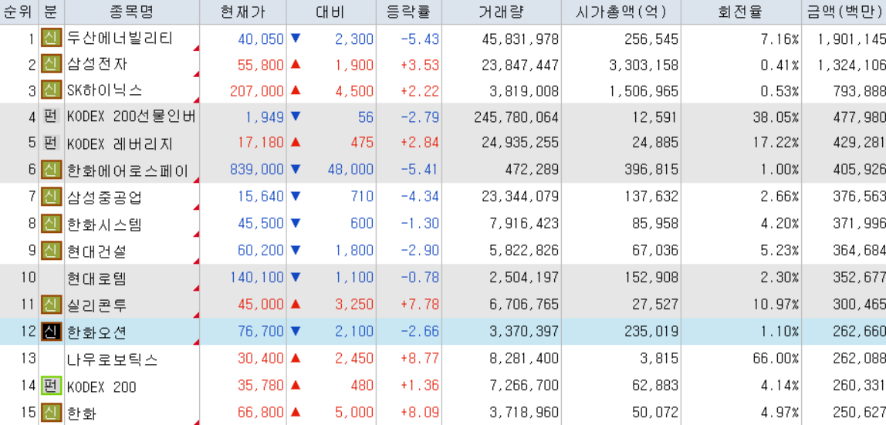Viewport: 886px width, 425px height.
Task: Click the up arrow for KODEX 레버리지
Action: click(295, 142)
